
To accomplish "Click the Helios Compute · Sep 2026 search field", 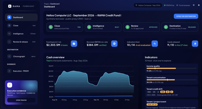I will pyautogui.click(x=148, y=5).
